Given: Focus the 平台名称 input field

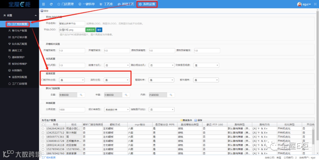Looking at the screenshot, I should point(72,24).
